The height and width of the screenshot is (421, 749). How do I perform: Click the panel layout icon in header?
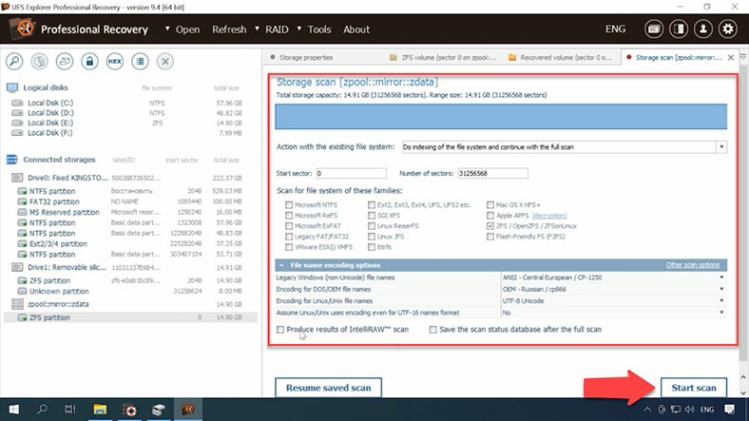coord(679,29)
